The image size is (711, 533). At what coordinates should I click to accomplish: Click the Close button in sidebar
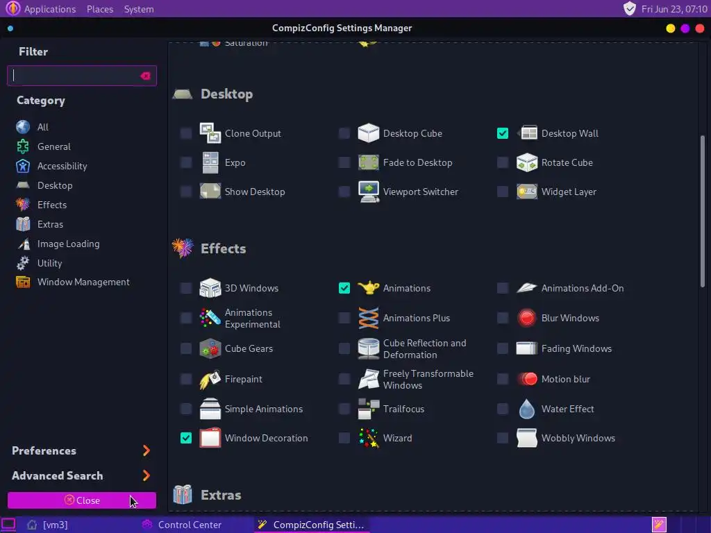pyautogui.click(x=82, y=500)
